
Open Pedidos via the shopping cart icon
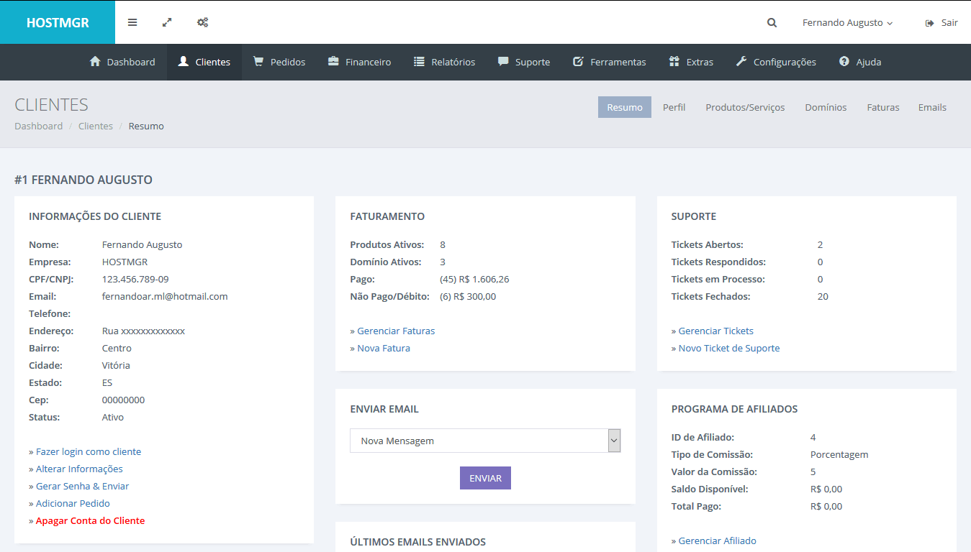point(258,62)
